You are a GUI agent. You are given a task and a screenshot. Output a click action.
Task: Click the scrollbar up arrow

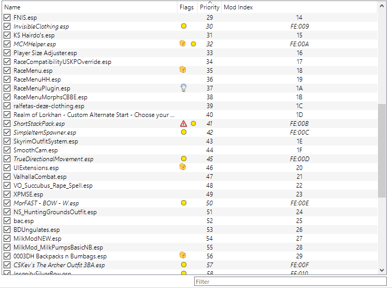coord(382,6)
